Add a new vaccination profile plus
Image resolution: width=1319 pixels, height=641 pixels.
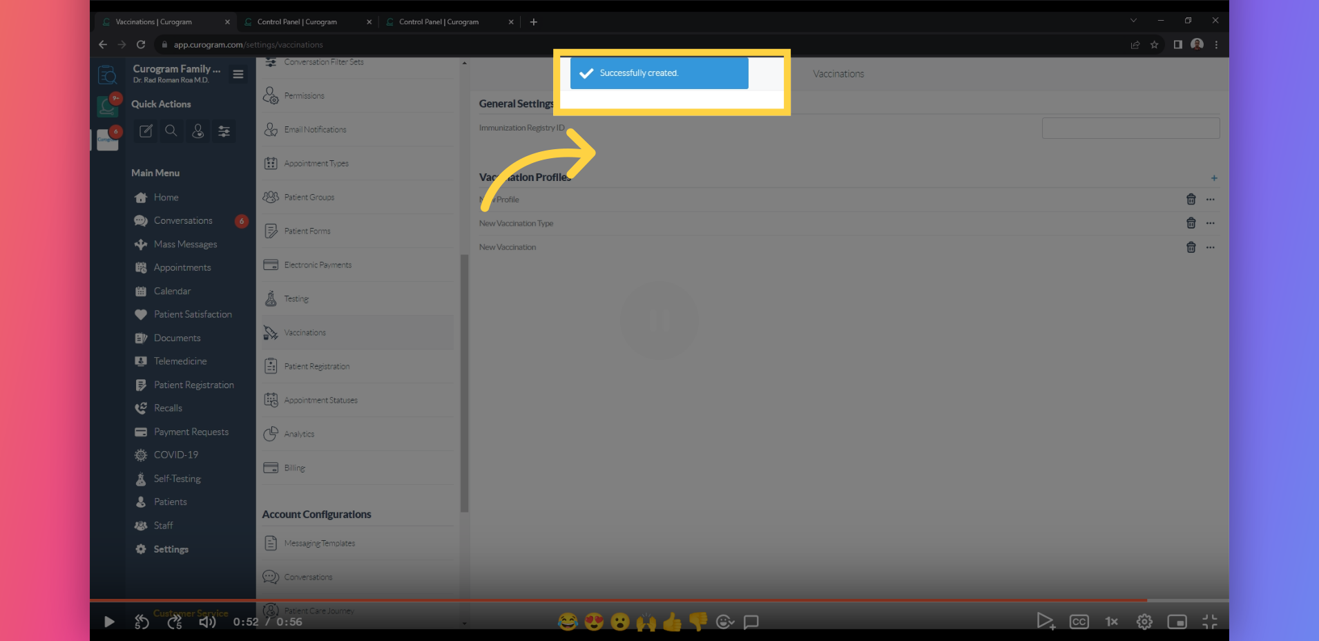point(1214,178)
